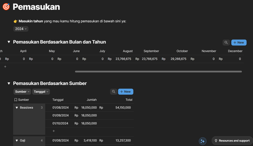Select the August column header
Screen dimensions: 253x146
point(128,51)
